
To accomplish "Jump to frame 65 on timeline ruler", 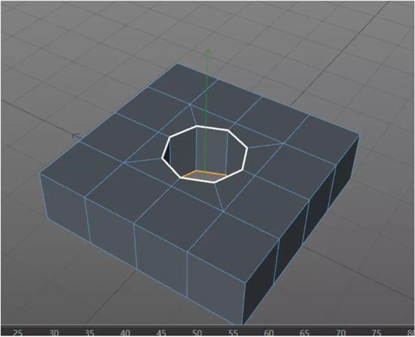I will tap(304, 333).
